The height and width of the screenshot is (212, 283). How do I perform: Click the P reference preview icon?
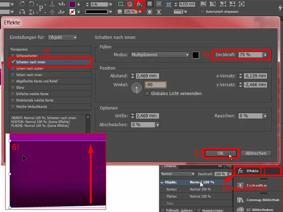tap(41, 8)
